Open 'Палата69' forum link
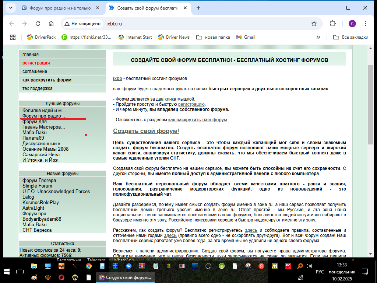 coord(33,138)
